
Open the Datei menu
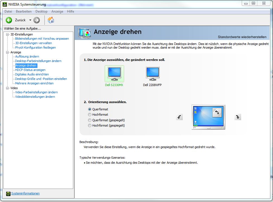point(8,11)
